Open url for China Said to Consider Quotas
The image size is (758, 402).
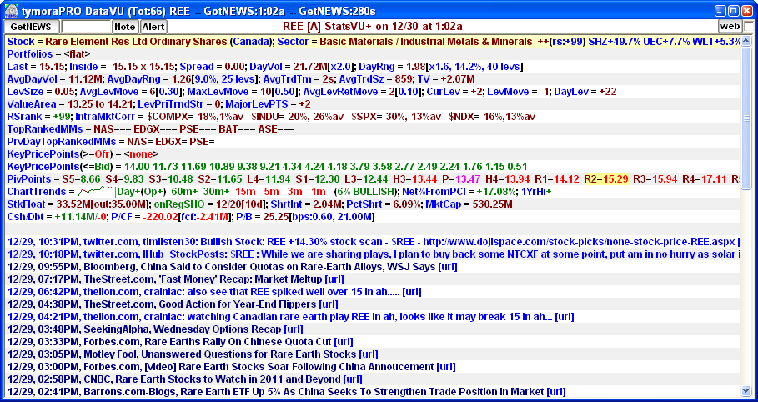(448, 267)
